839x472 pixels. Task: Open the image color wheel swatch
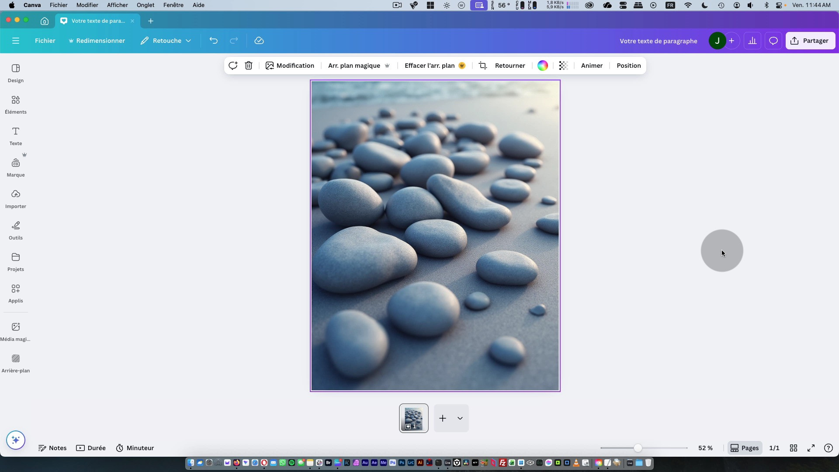pyautogui.click(x=542, y=66)
